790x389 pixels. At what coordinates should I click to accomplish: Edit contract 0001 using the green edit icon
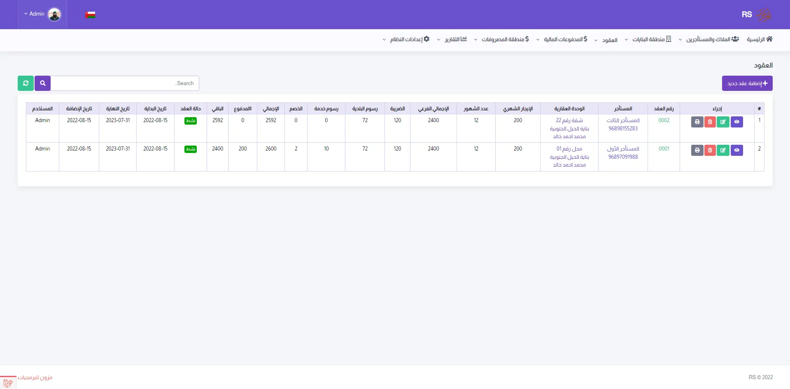(x=723, y=151)
